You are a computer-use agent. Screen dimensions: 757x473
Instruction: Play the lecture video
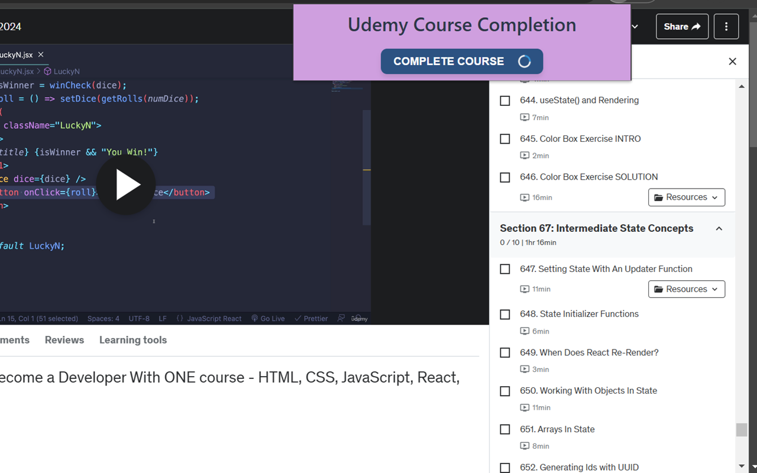coord(125,186)
